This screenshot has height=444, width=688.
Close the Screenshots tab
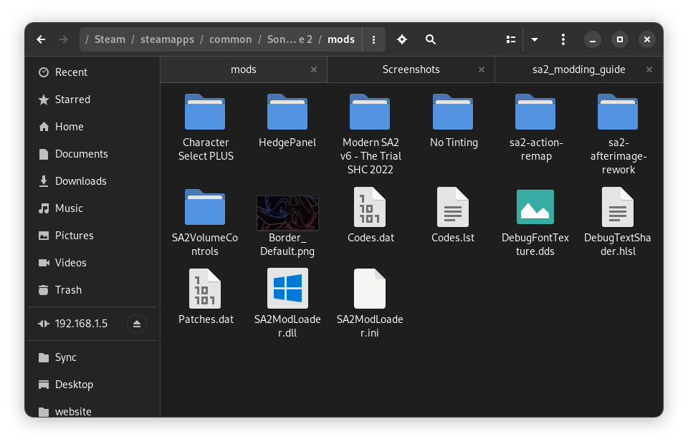point(482,69)
